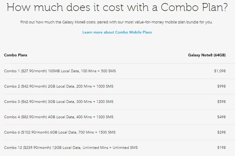Click the $498 price for Combo 4

click(221, 117)
